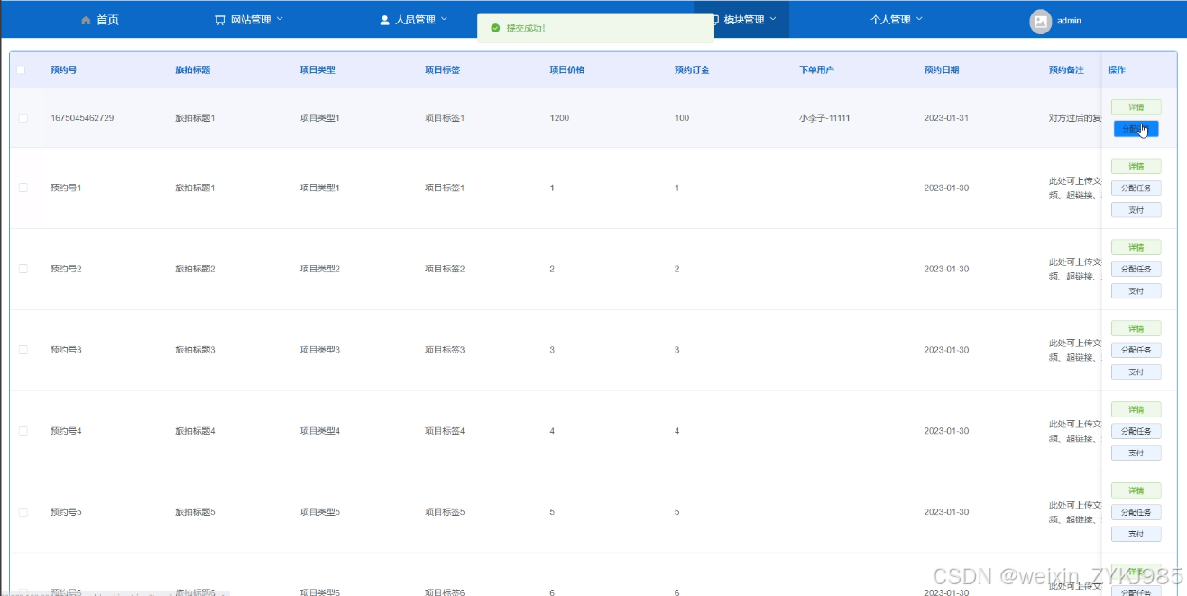Click the 预约号3 cell
The height and width of the screenshot is (596, 1187).
pyautogui.click(x=66, y=350)
